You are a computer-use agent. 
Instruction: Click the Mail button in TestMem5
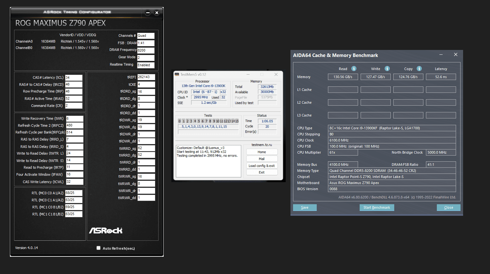(262, 159)
